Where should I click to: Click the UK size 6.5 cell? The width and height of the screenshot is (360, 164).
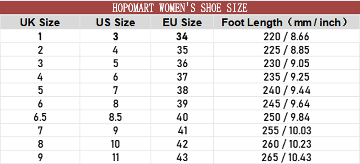point(40,117)
